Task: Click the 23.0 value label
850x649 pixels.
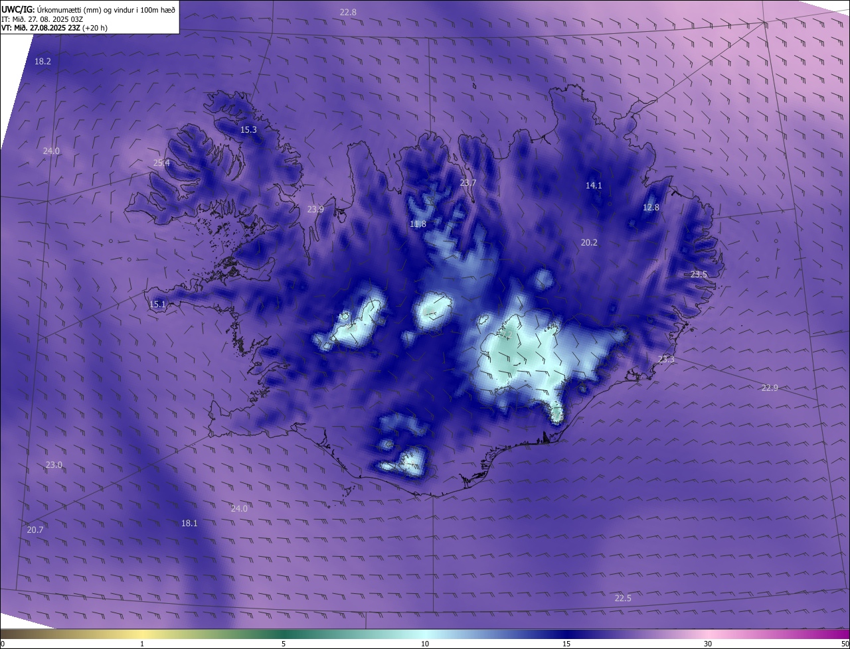Action: [x=54, y=465]
